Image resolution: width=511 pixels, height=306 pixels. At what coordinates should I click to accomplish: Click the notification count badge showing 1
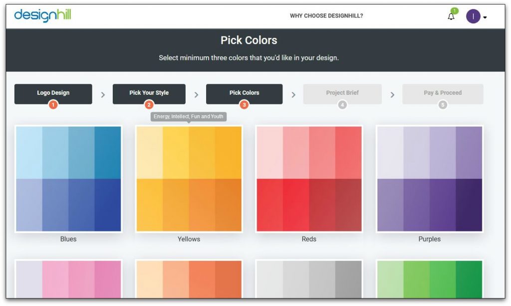point(456,10)
